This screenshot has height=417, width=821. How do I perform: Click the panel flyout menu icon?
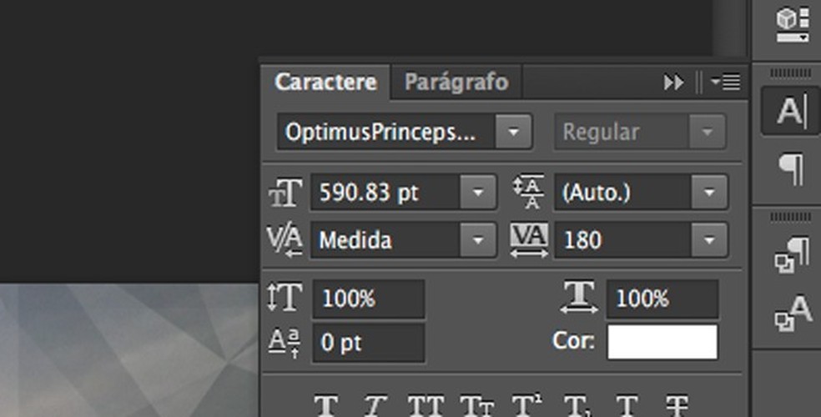726,83
